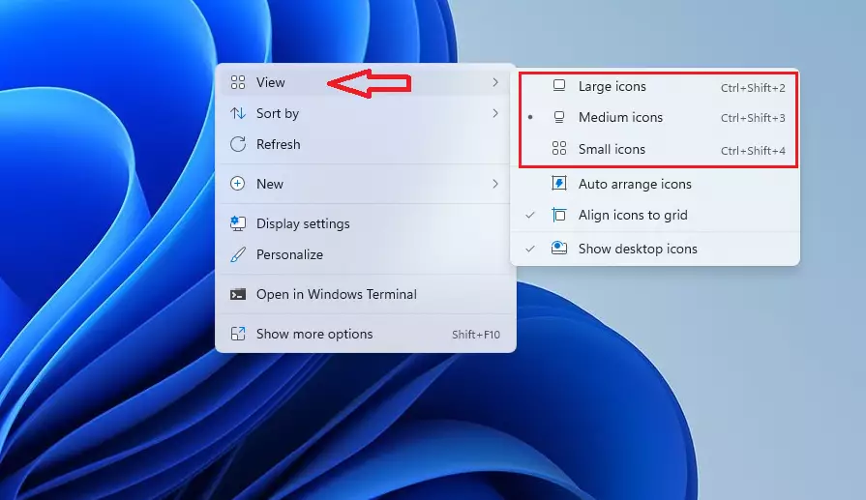Click the Small icons grid icon
The height and width of the screenshot is (500, 866).
point(559,149)
